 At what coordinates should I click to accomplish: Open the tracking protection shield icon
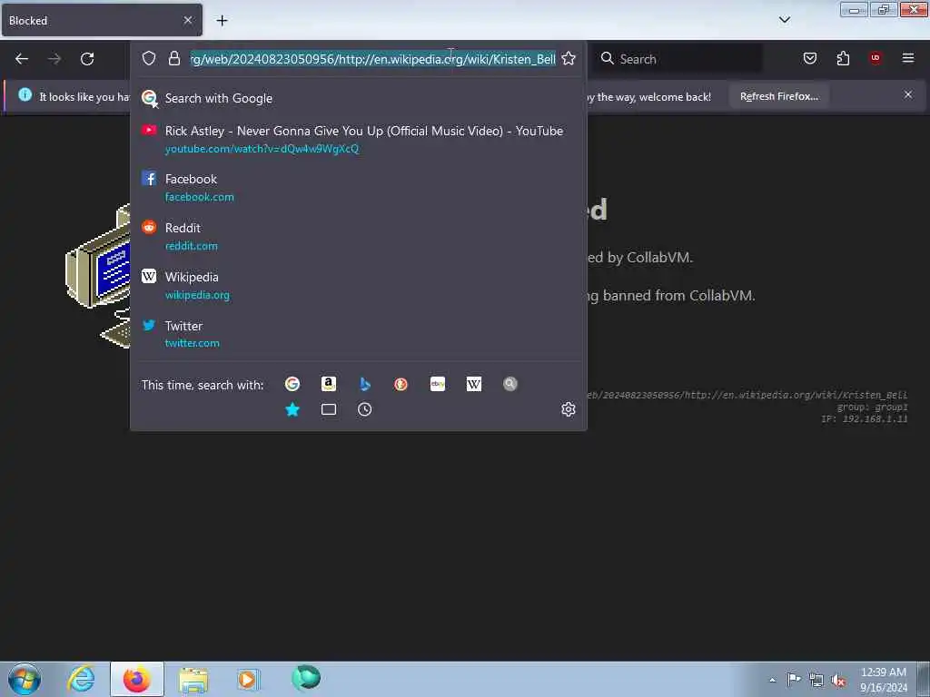click(149, 58)
